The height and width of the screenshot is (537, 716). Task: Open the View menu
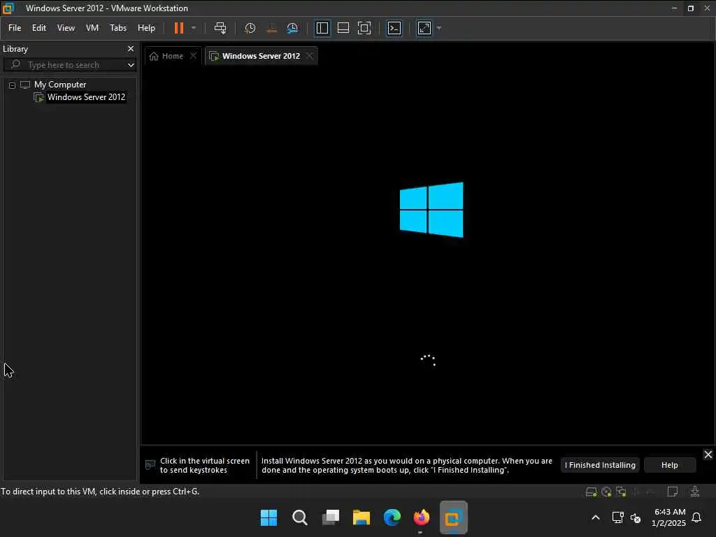[66, 28]
